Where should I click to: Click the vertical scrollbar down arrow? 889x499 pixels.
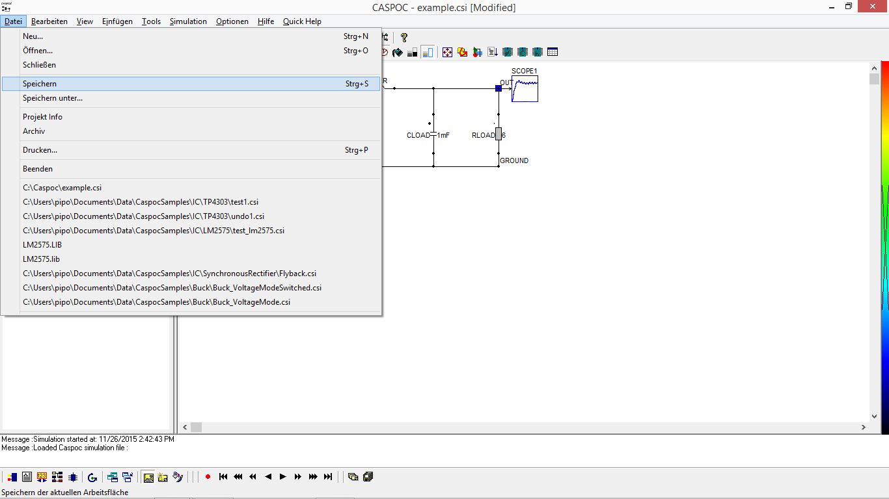(874, 416)
